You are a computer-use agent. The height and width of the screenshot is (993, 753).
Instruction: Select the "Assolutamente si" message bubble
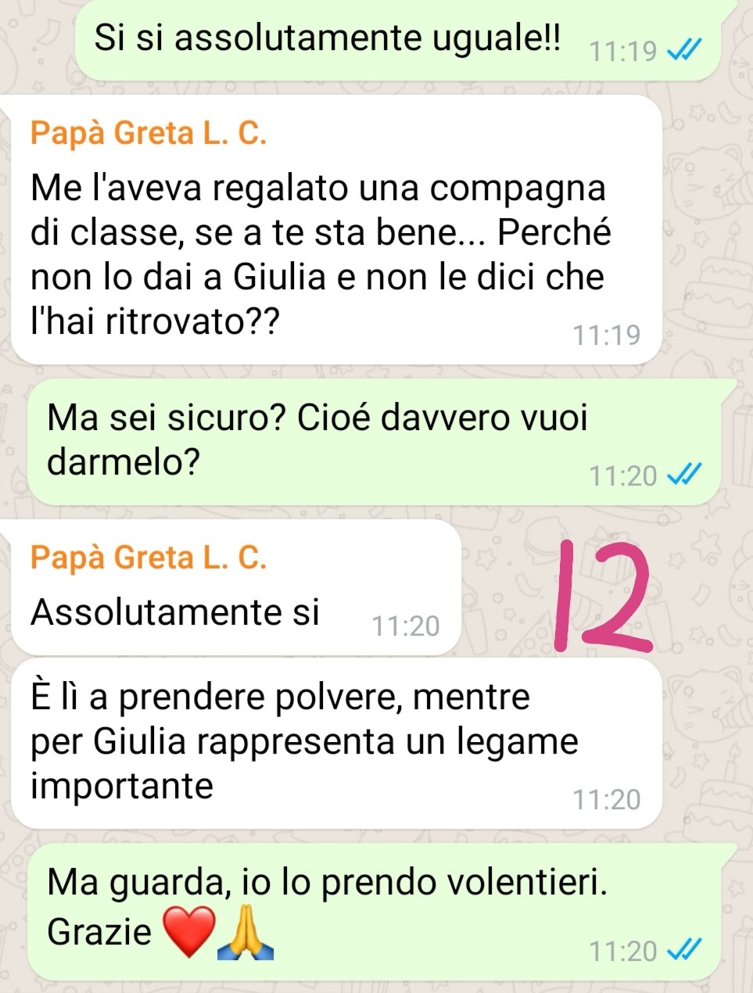click(236, 587)
